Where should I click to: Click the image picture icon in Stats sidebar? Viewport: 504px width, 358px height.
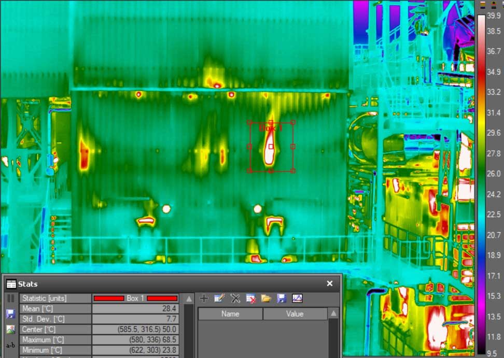pos(10,330)
